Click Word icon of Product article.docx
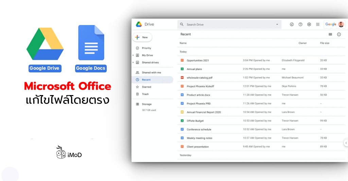 coord(182,95)
